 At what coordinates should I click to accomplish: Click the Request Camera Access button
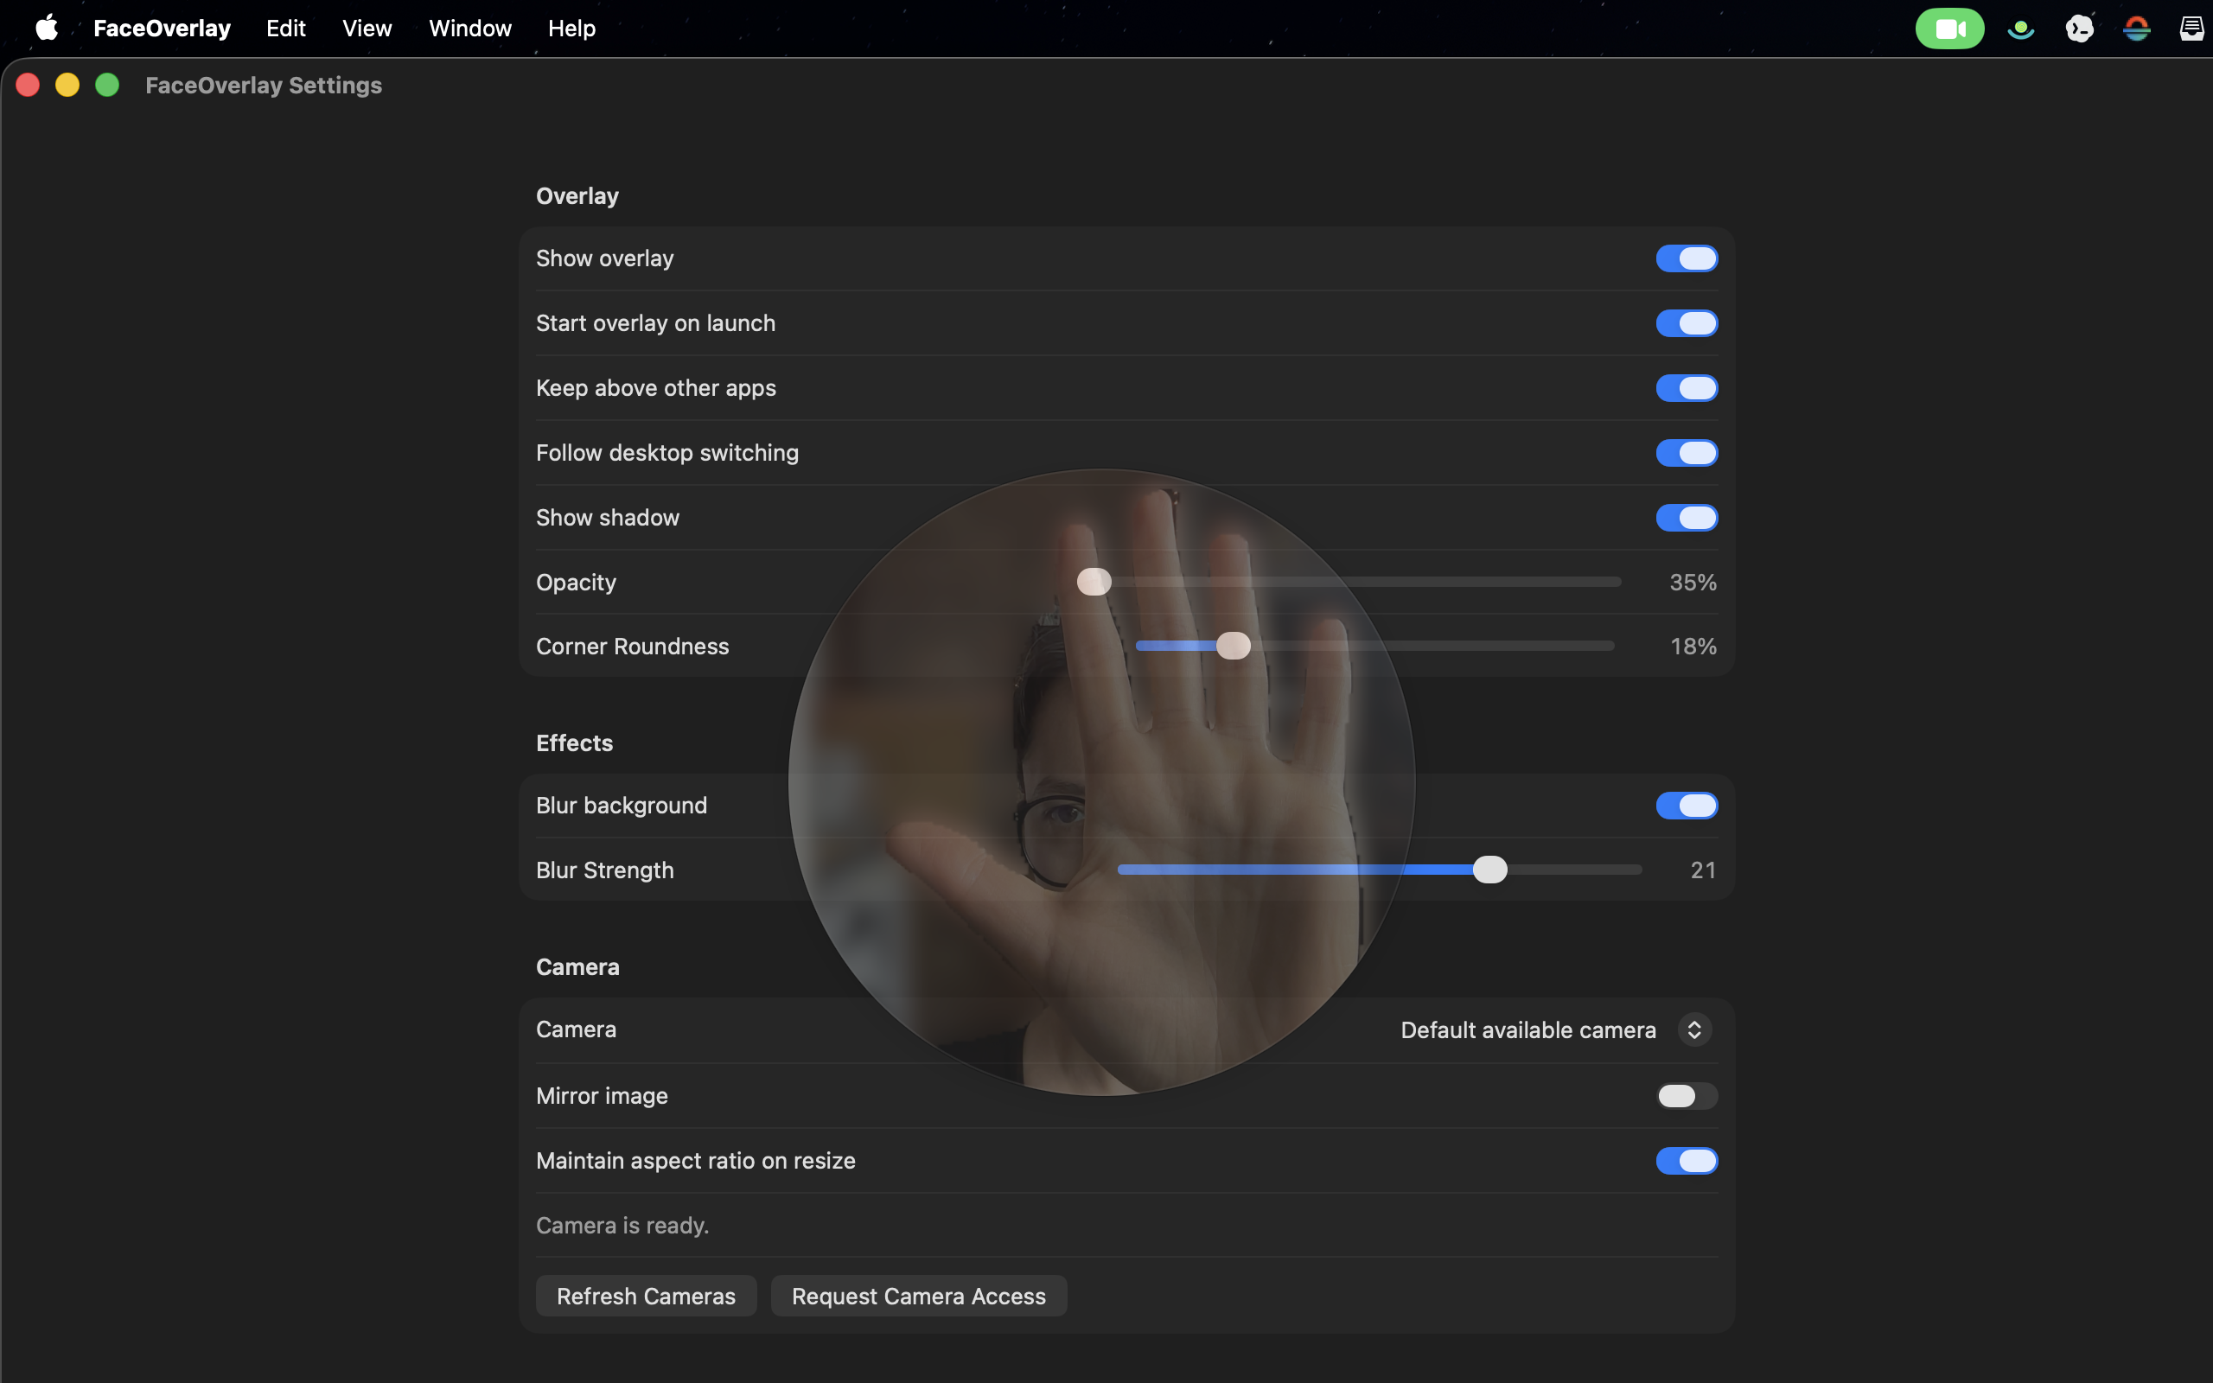click(x=918, y=1295)
